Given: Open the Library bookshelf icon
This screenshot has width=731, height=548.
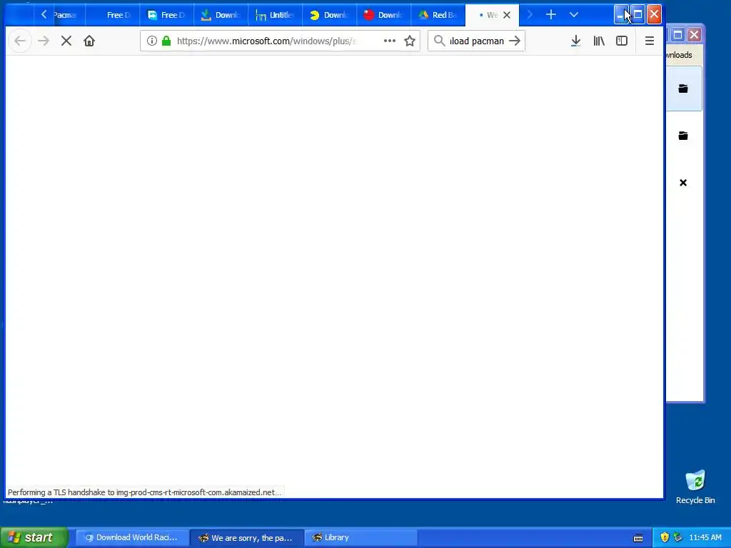Looking at the screenshot, I should [x=599, y=41].
